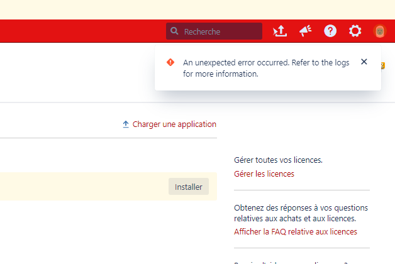The width and height of the screenshot is (395, 264).
Task: Open the Gérer les licences link
Action: (264, 174)
